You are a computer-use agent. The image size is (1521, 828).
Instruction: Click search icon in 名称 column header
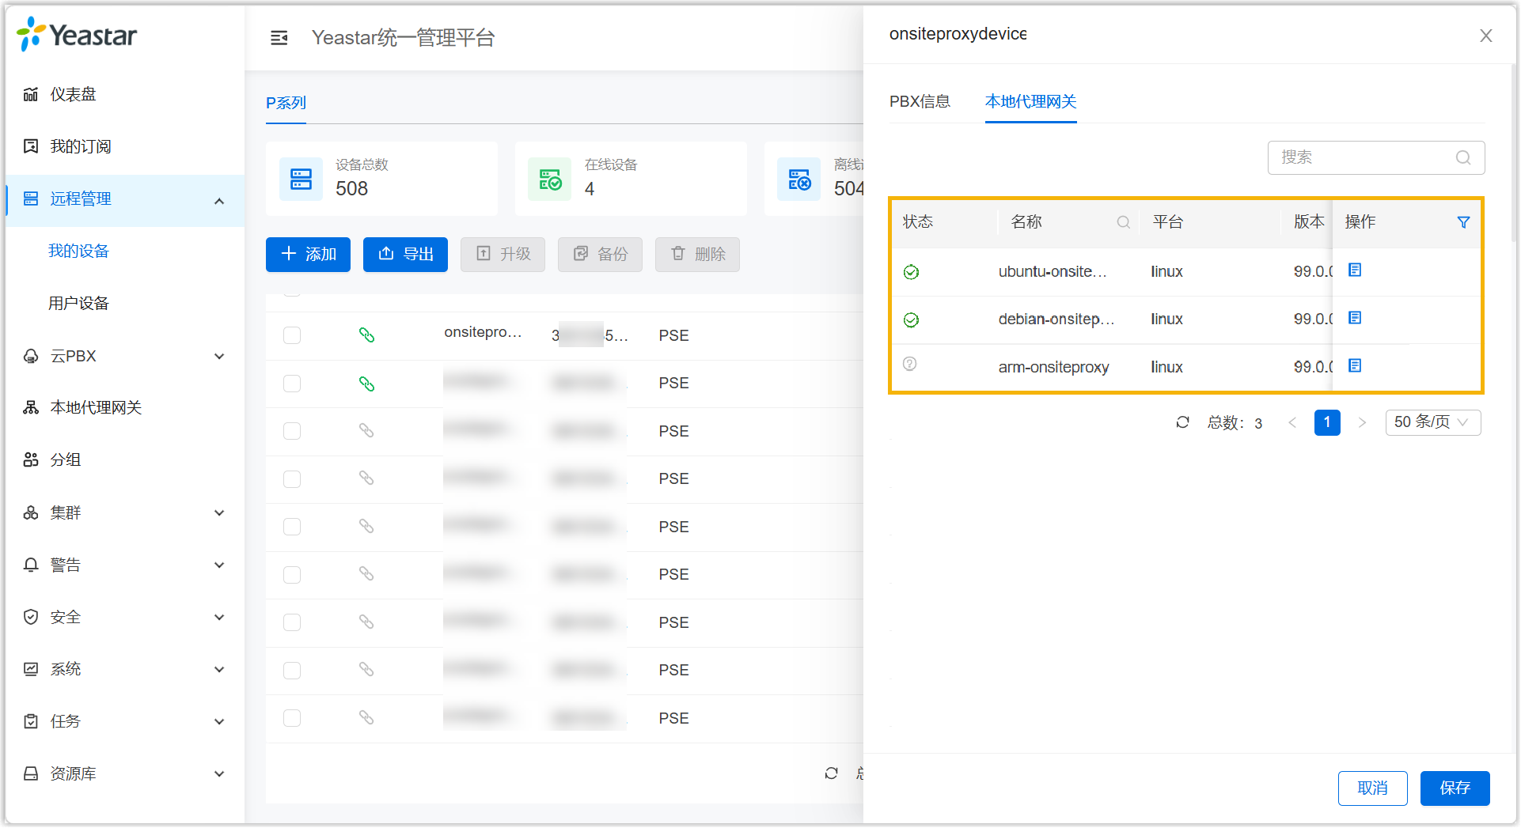click(1123, 222)
